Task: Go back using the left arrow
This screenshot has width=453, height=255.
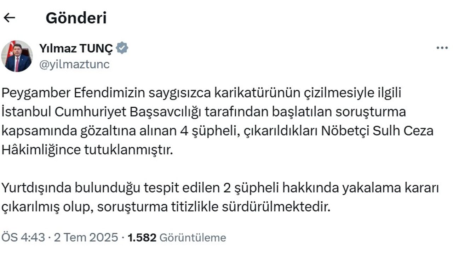Action: tap(9, 18)
